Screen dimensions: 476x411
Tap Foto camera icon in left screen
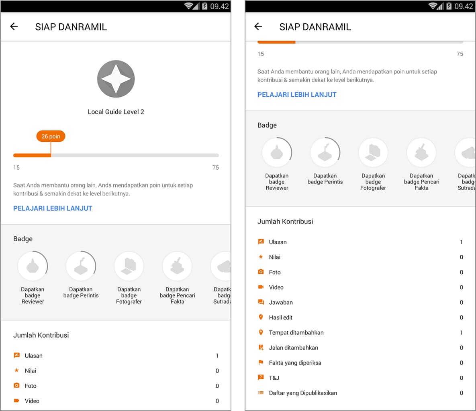click(x=17, y=386)
